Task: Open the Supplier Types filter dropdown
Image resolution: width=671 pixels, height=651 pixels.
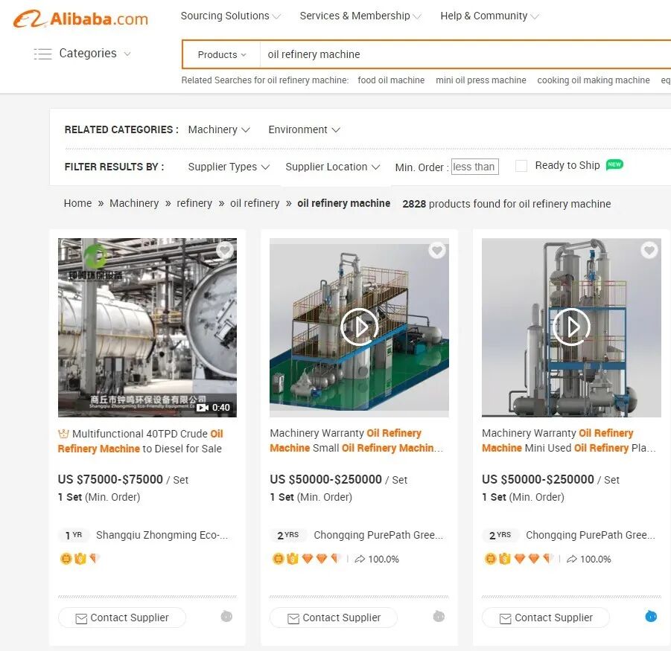Action: [x=229, y=167]
